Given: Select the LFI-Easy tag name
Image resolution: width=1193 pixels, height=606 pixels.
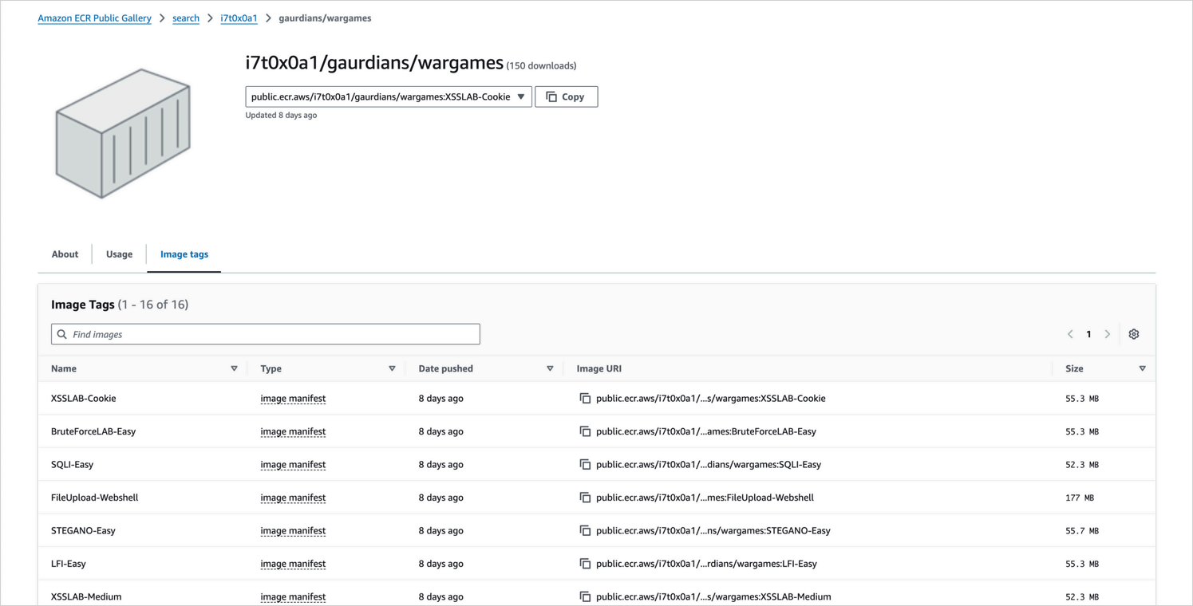Looking at the screenshot, I should coord(69,564).
